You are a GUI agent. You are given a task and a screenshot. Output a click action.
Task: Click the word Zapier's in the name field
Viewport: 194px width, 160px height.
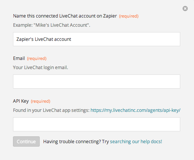pyautogui.click(x=25, y=39)
